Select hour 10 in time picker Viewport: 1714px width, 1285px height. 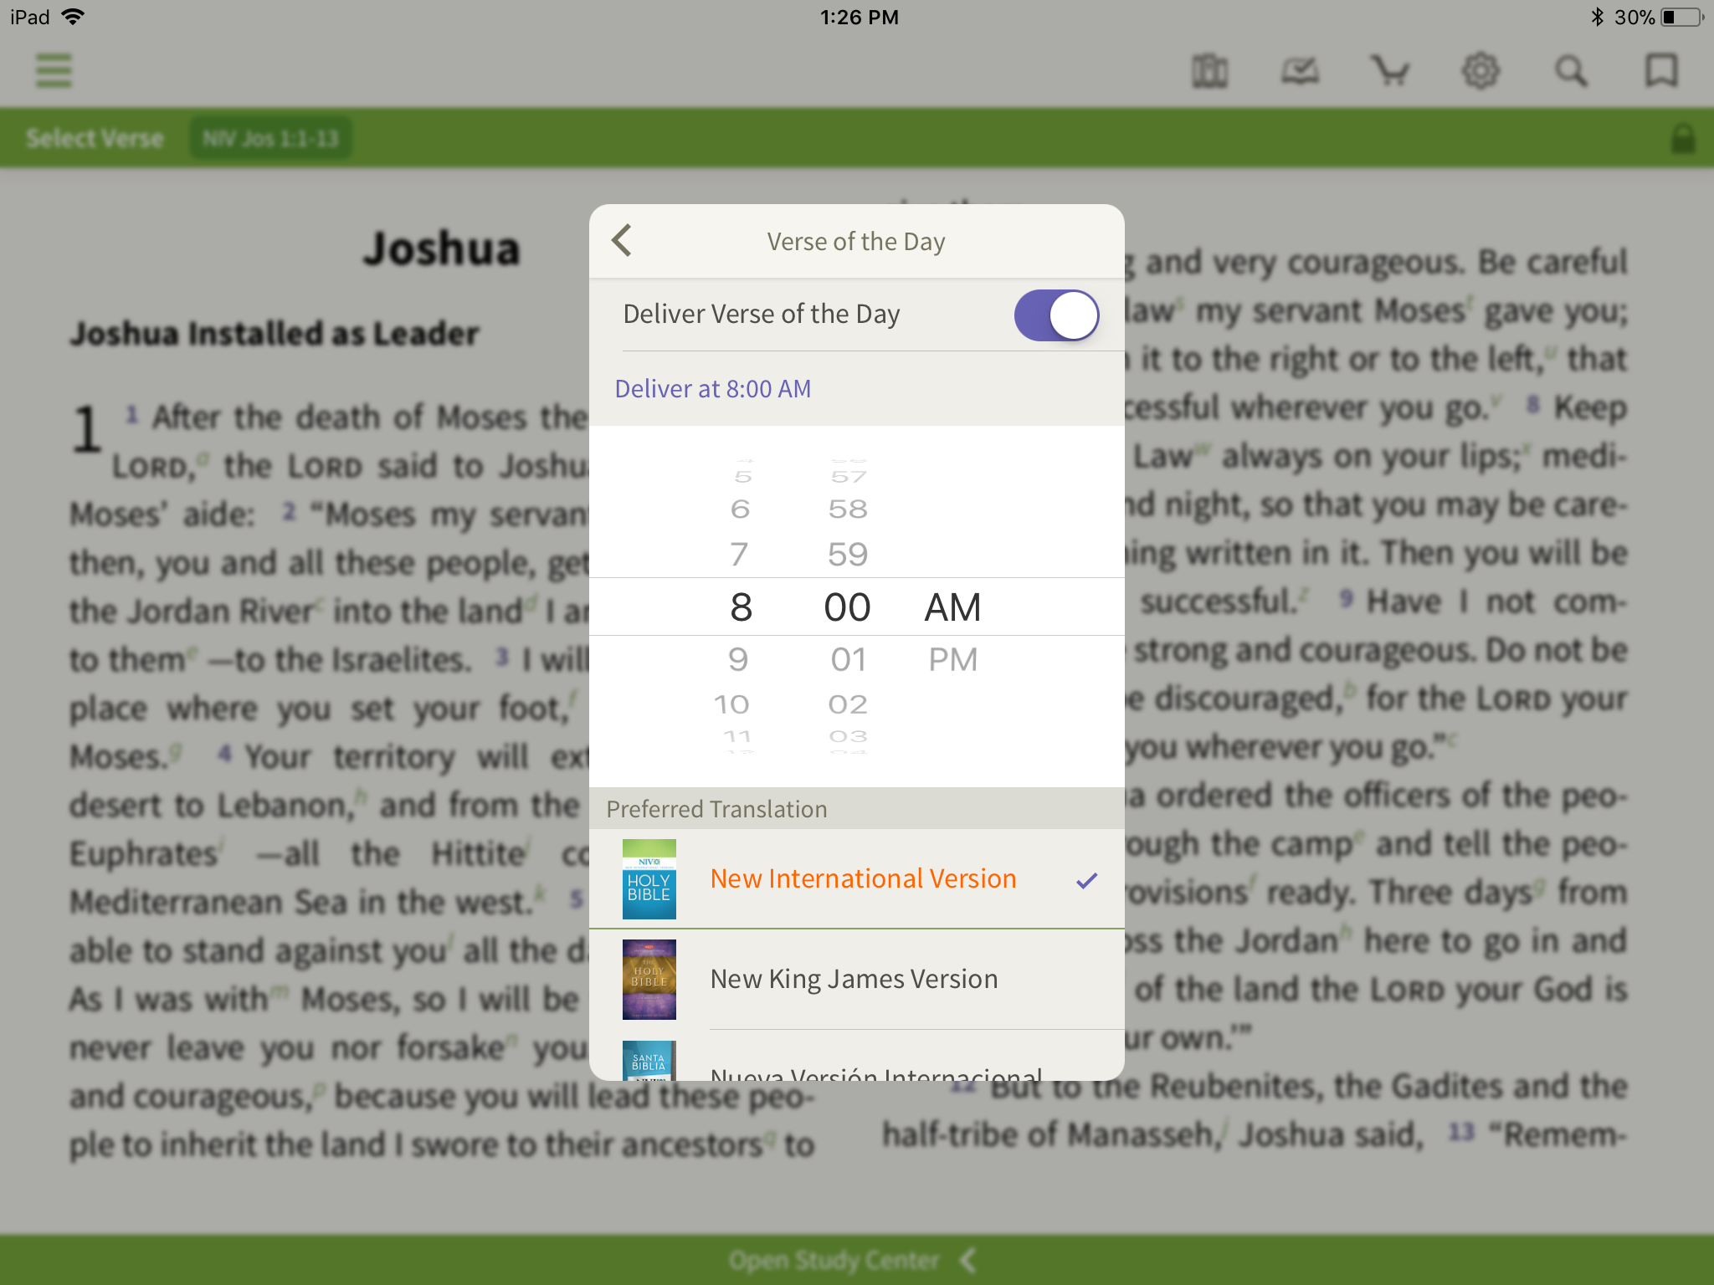point(732,704)
